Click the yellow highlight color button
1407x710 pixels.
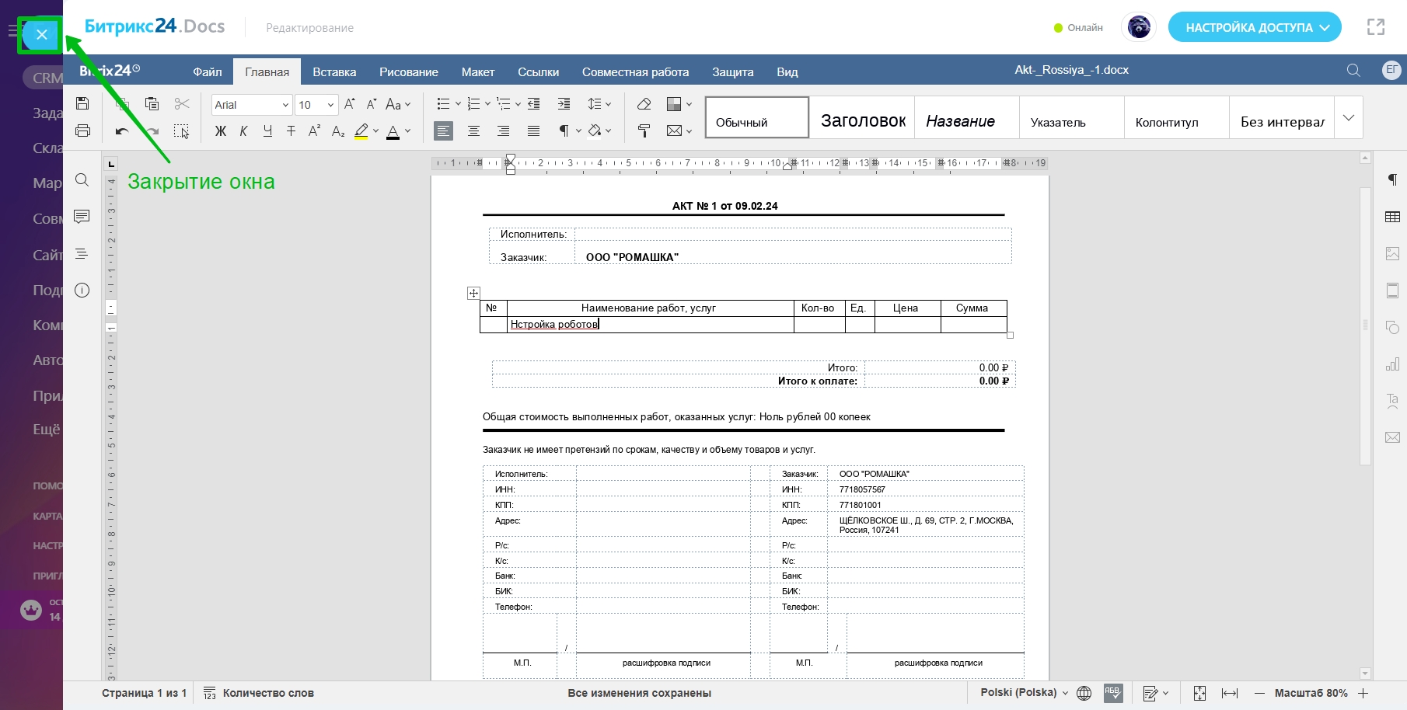[x=361, y=131]
